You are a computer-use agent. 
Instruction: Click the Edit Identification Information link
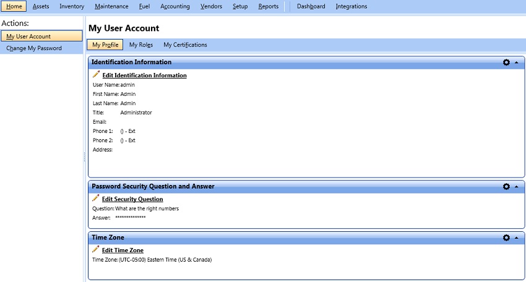[x=144, y=75]
